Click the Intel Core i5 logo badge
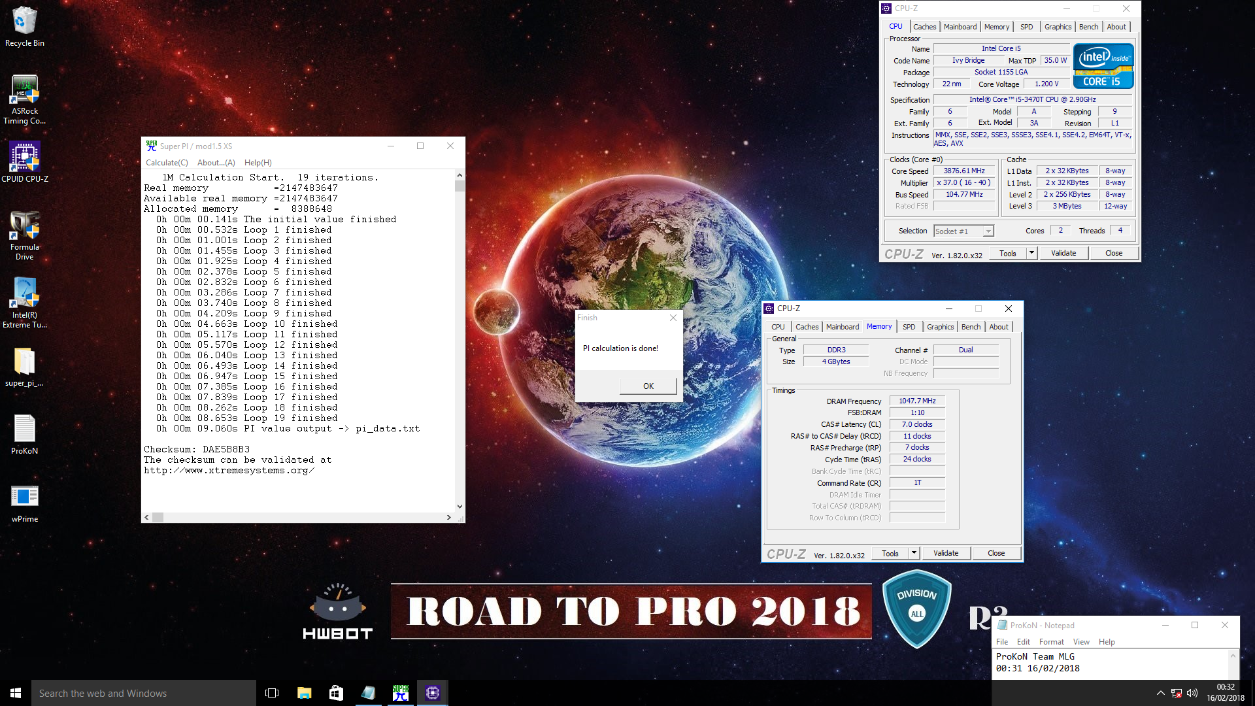This screenshot has width=1255, height=706. point(1103,66)
